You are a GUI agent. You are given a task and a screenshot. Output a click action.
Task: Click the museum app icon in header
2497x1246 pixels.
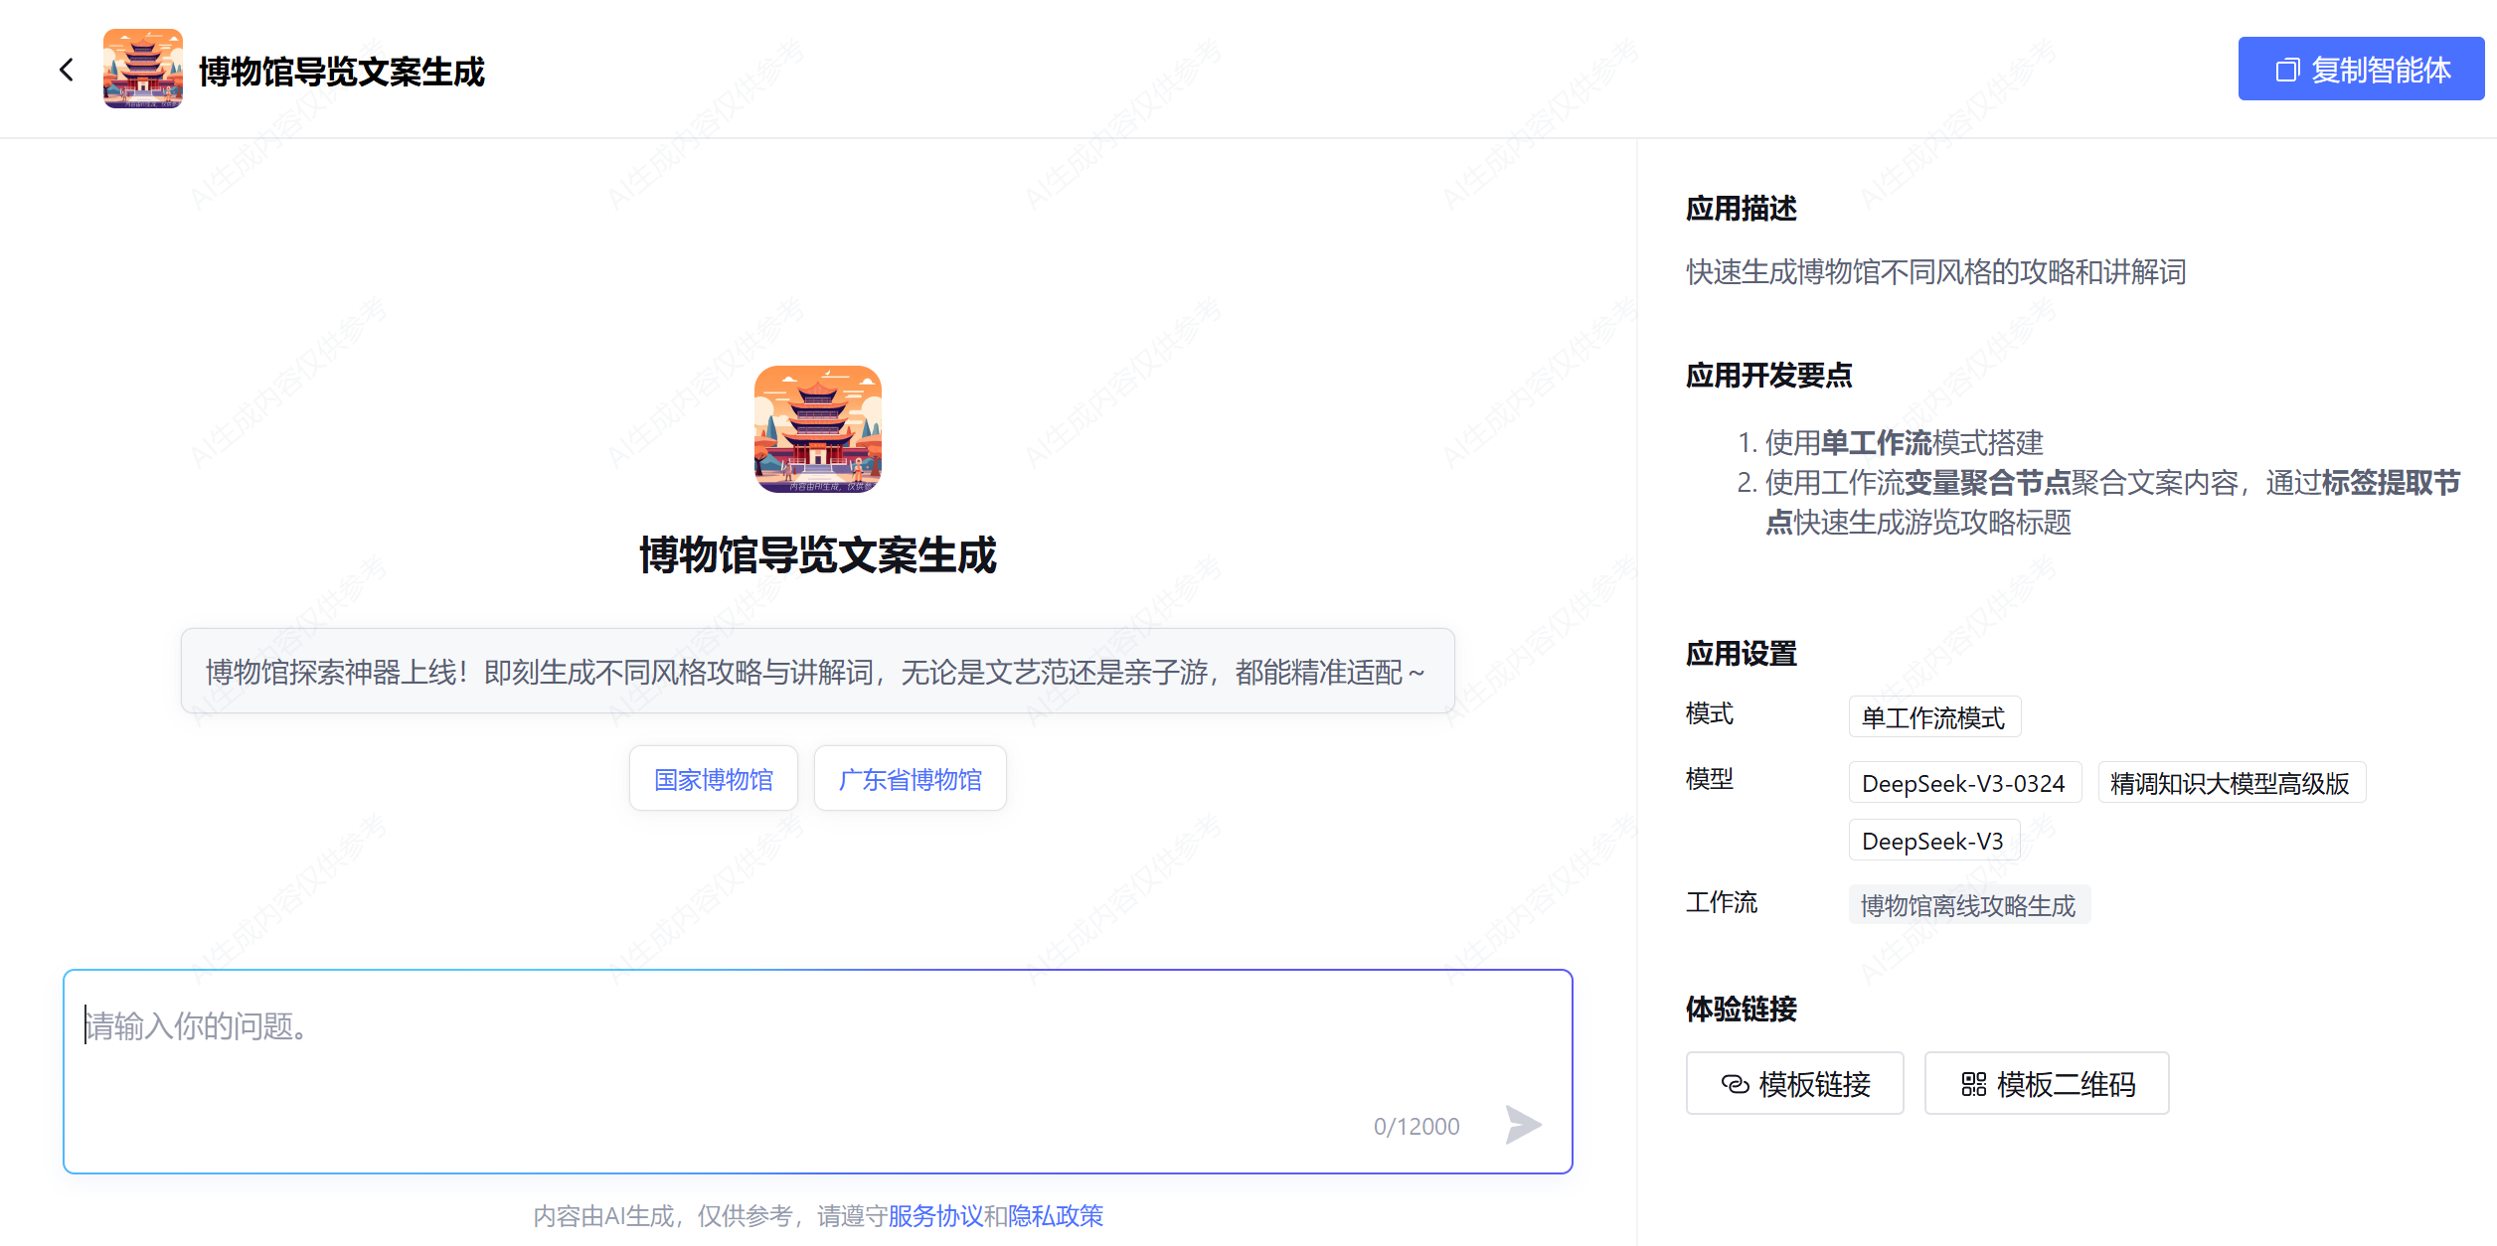click(x=143, y=69)
